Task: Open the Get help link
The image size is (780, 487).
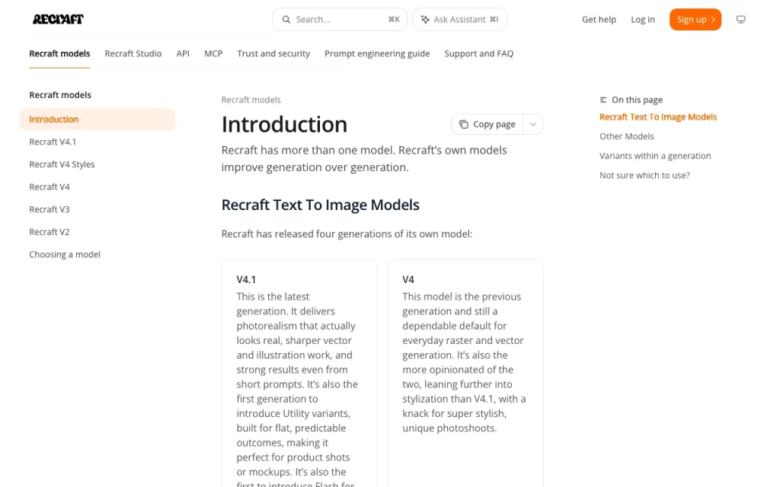Action: pos(599,19)
